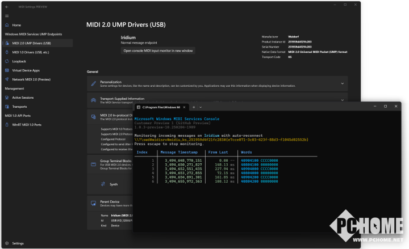Click the Configured Protocol property row
This screenshot has height=249, width=409.
[x=113, y=140]
